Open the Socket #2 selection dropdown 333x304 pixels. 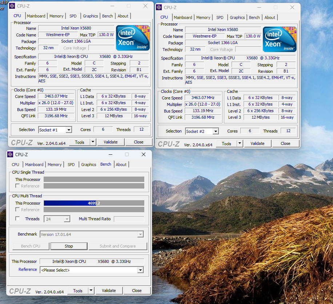click(216, 131)
